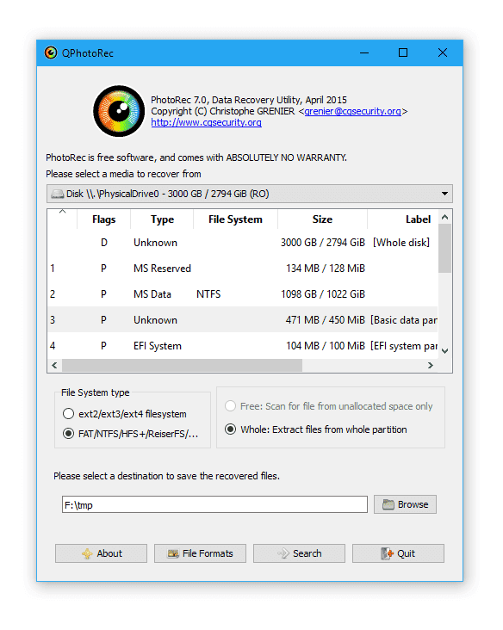Click the arrow icon on Search button
Screen dimensions: 503x630
[x=283, y=553]
